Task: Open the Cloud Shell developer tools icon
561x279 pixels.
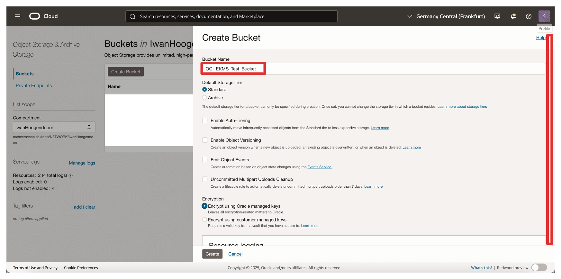Action: tap(497, 16)
